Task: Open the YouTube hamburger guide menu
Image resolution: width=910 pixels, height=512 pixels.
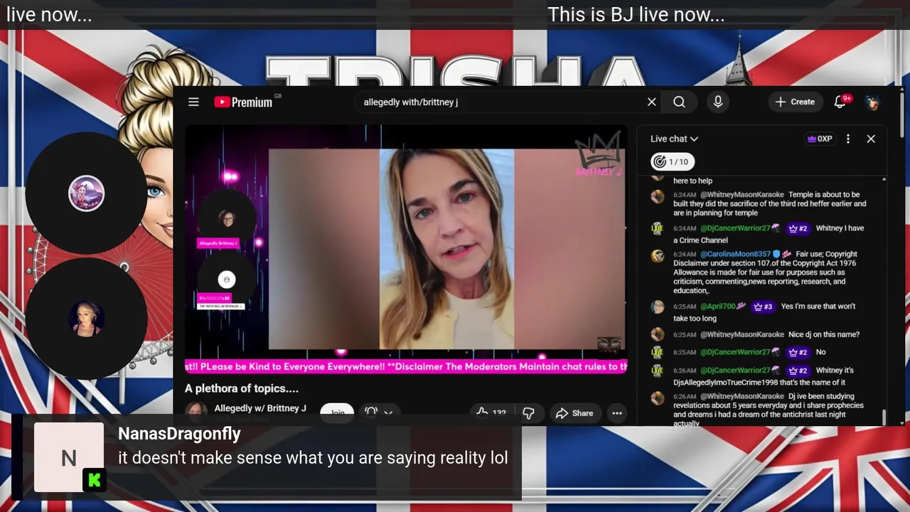Action: [193, 102]
